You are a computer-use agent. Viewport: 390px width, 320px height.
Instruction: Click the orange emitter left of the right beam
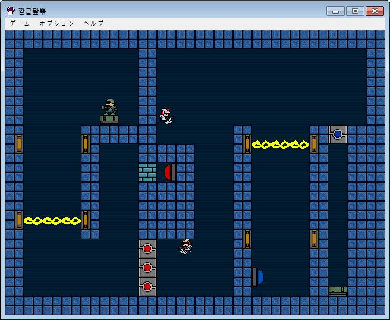(247, 144)
